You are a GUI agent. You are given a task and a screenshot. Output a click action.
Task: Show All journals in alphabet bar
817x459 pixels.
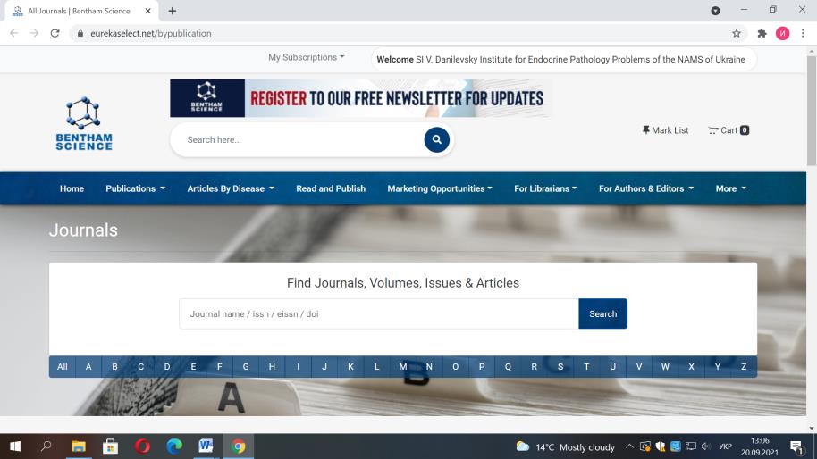click(x=62, y=367)
